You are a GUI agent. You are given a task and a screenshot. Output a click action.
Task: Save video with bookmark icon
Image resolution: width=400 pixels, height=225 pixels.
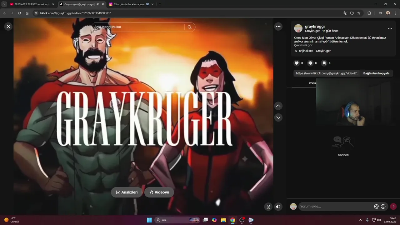coord(324,63)
